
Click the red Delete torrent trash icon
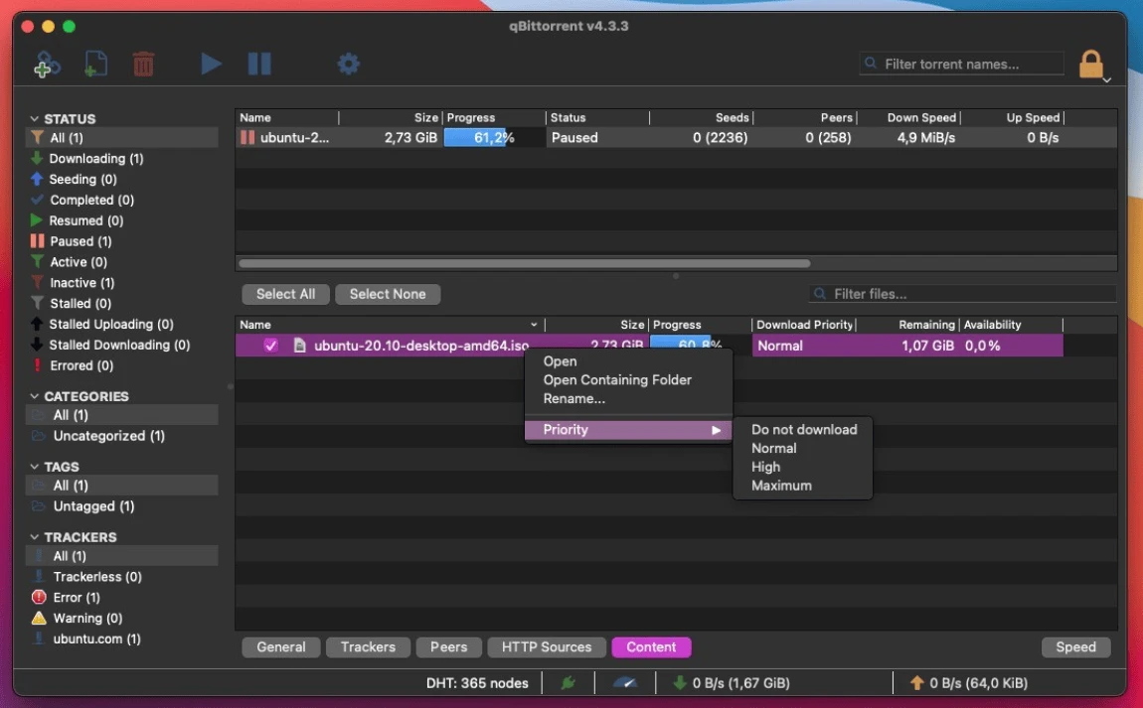pyautogui.click(x=144, y=65)
